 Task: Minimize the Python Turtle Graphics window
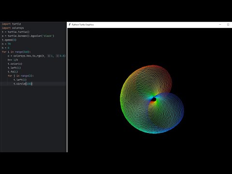coord(220,25)
